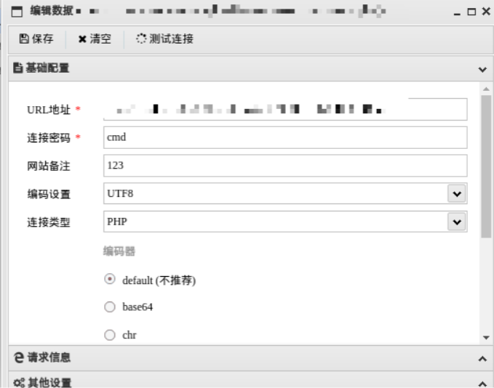Click the 网站备注 field containing 123
Viewport: 494px width, 388px height.
click(x=284, y=166)
